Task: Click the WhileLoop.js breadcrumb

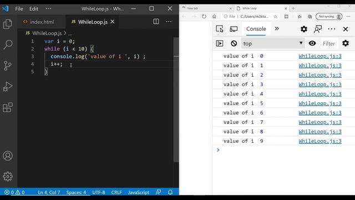Action: point(47,33)
